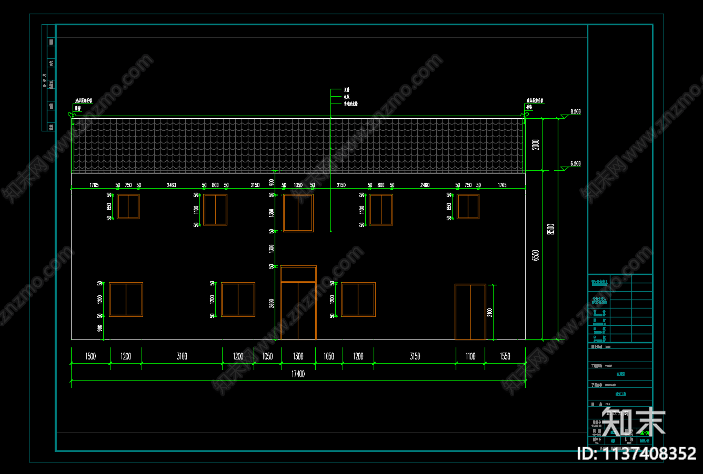Select the right eave ridge ornament

[x=526, y=114]
